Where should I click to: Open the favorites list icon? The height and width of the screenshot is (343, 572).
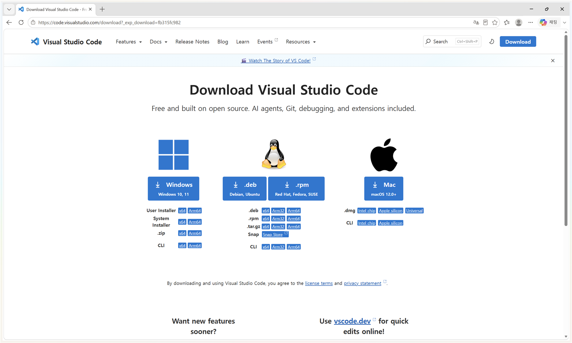[507, 22]
